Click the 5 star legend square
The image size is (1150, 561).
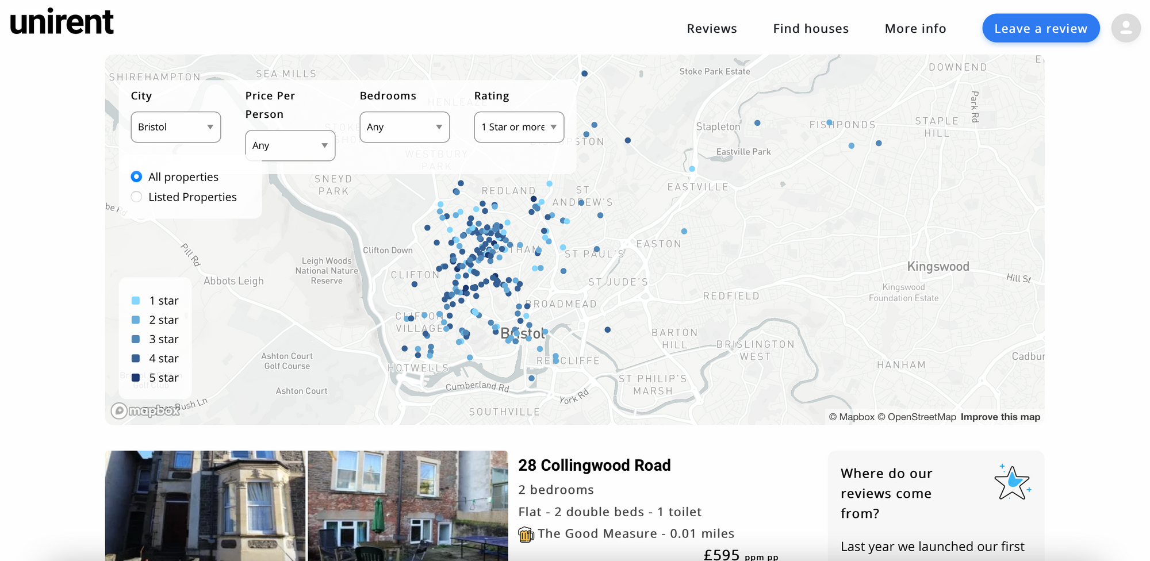[136, 378]
